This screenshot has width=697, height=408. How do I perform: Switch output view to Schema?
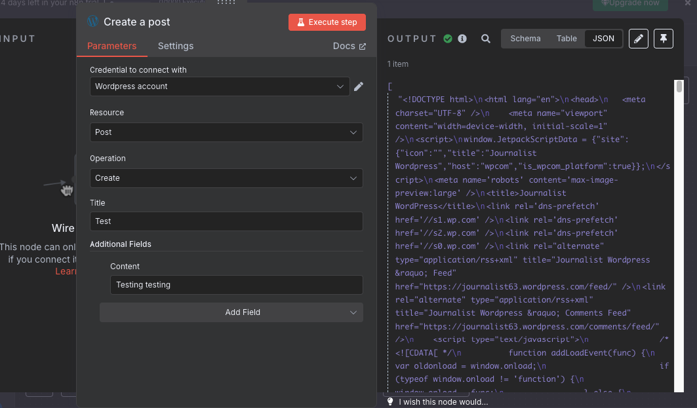pyautogui.click(x=525, y=39)
